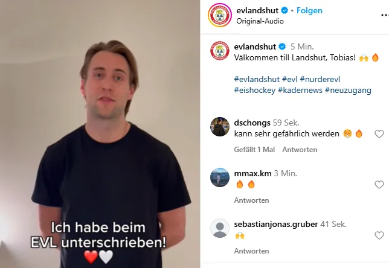The height and width of the screenshot is (268, 389).
Task: Follow evlandshut via Folgen
Action: (x=309, y=10)
